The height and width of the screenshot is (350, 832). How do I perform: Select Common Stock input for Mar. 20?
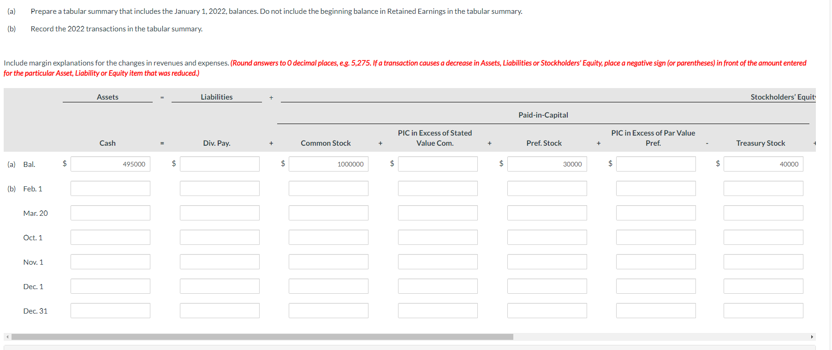click(x=328, y=213)
